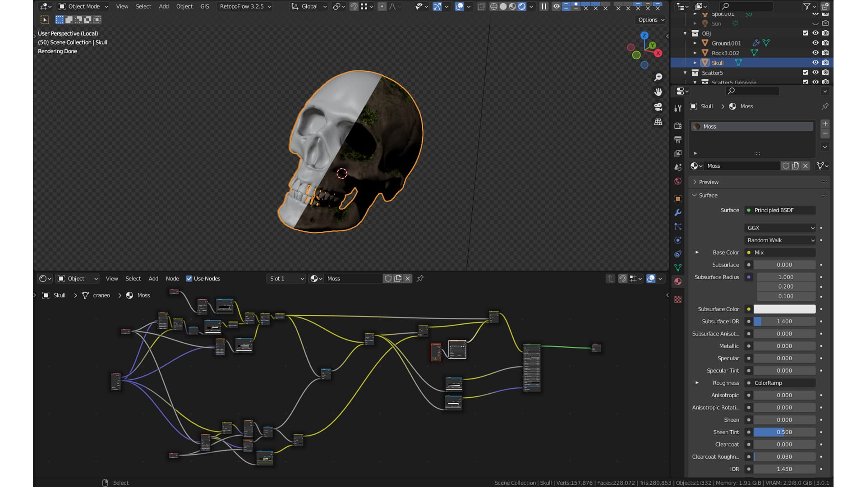Expand the Ground.001 outliner row
Viewport: 866px width, 487px height.
695,43
